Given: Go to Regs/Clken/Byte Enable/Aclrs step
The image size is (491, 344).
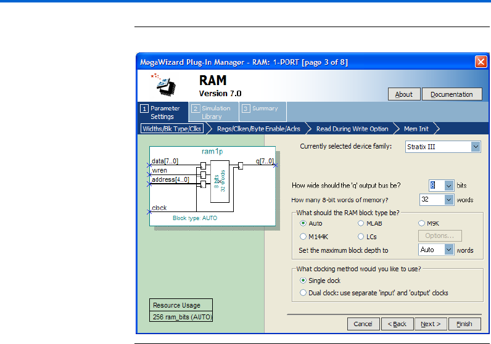Looking at the screenshot, I should (x=258, y=129).
